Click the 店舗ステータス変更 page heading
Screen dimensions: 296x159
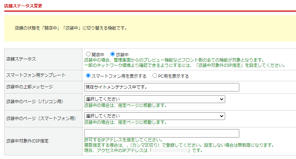click(x=23, y=6)
